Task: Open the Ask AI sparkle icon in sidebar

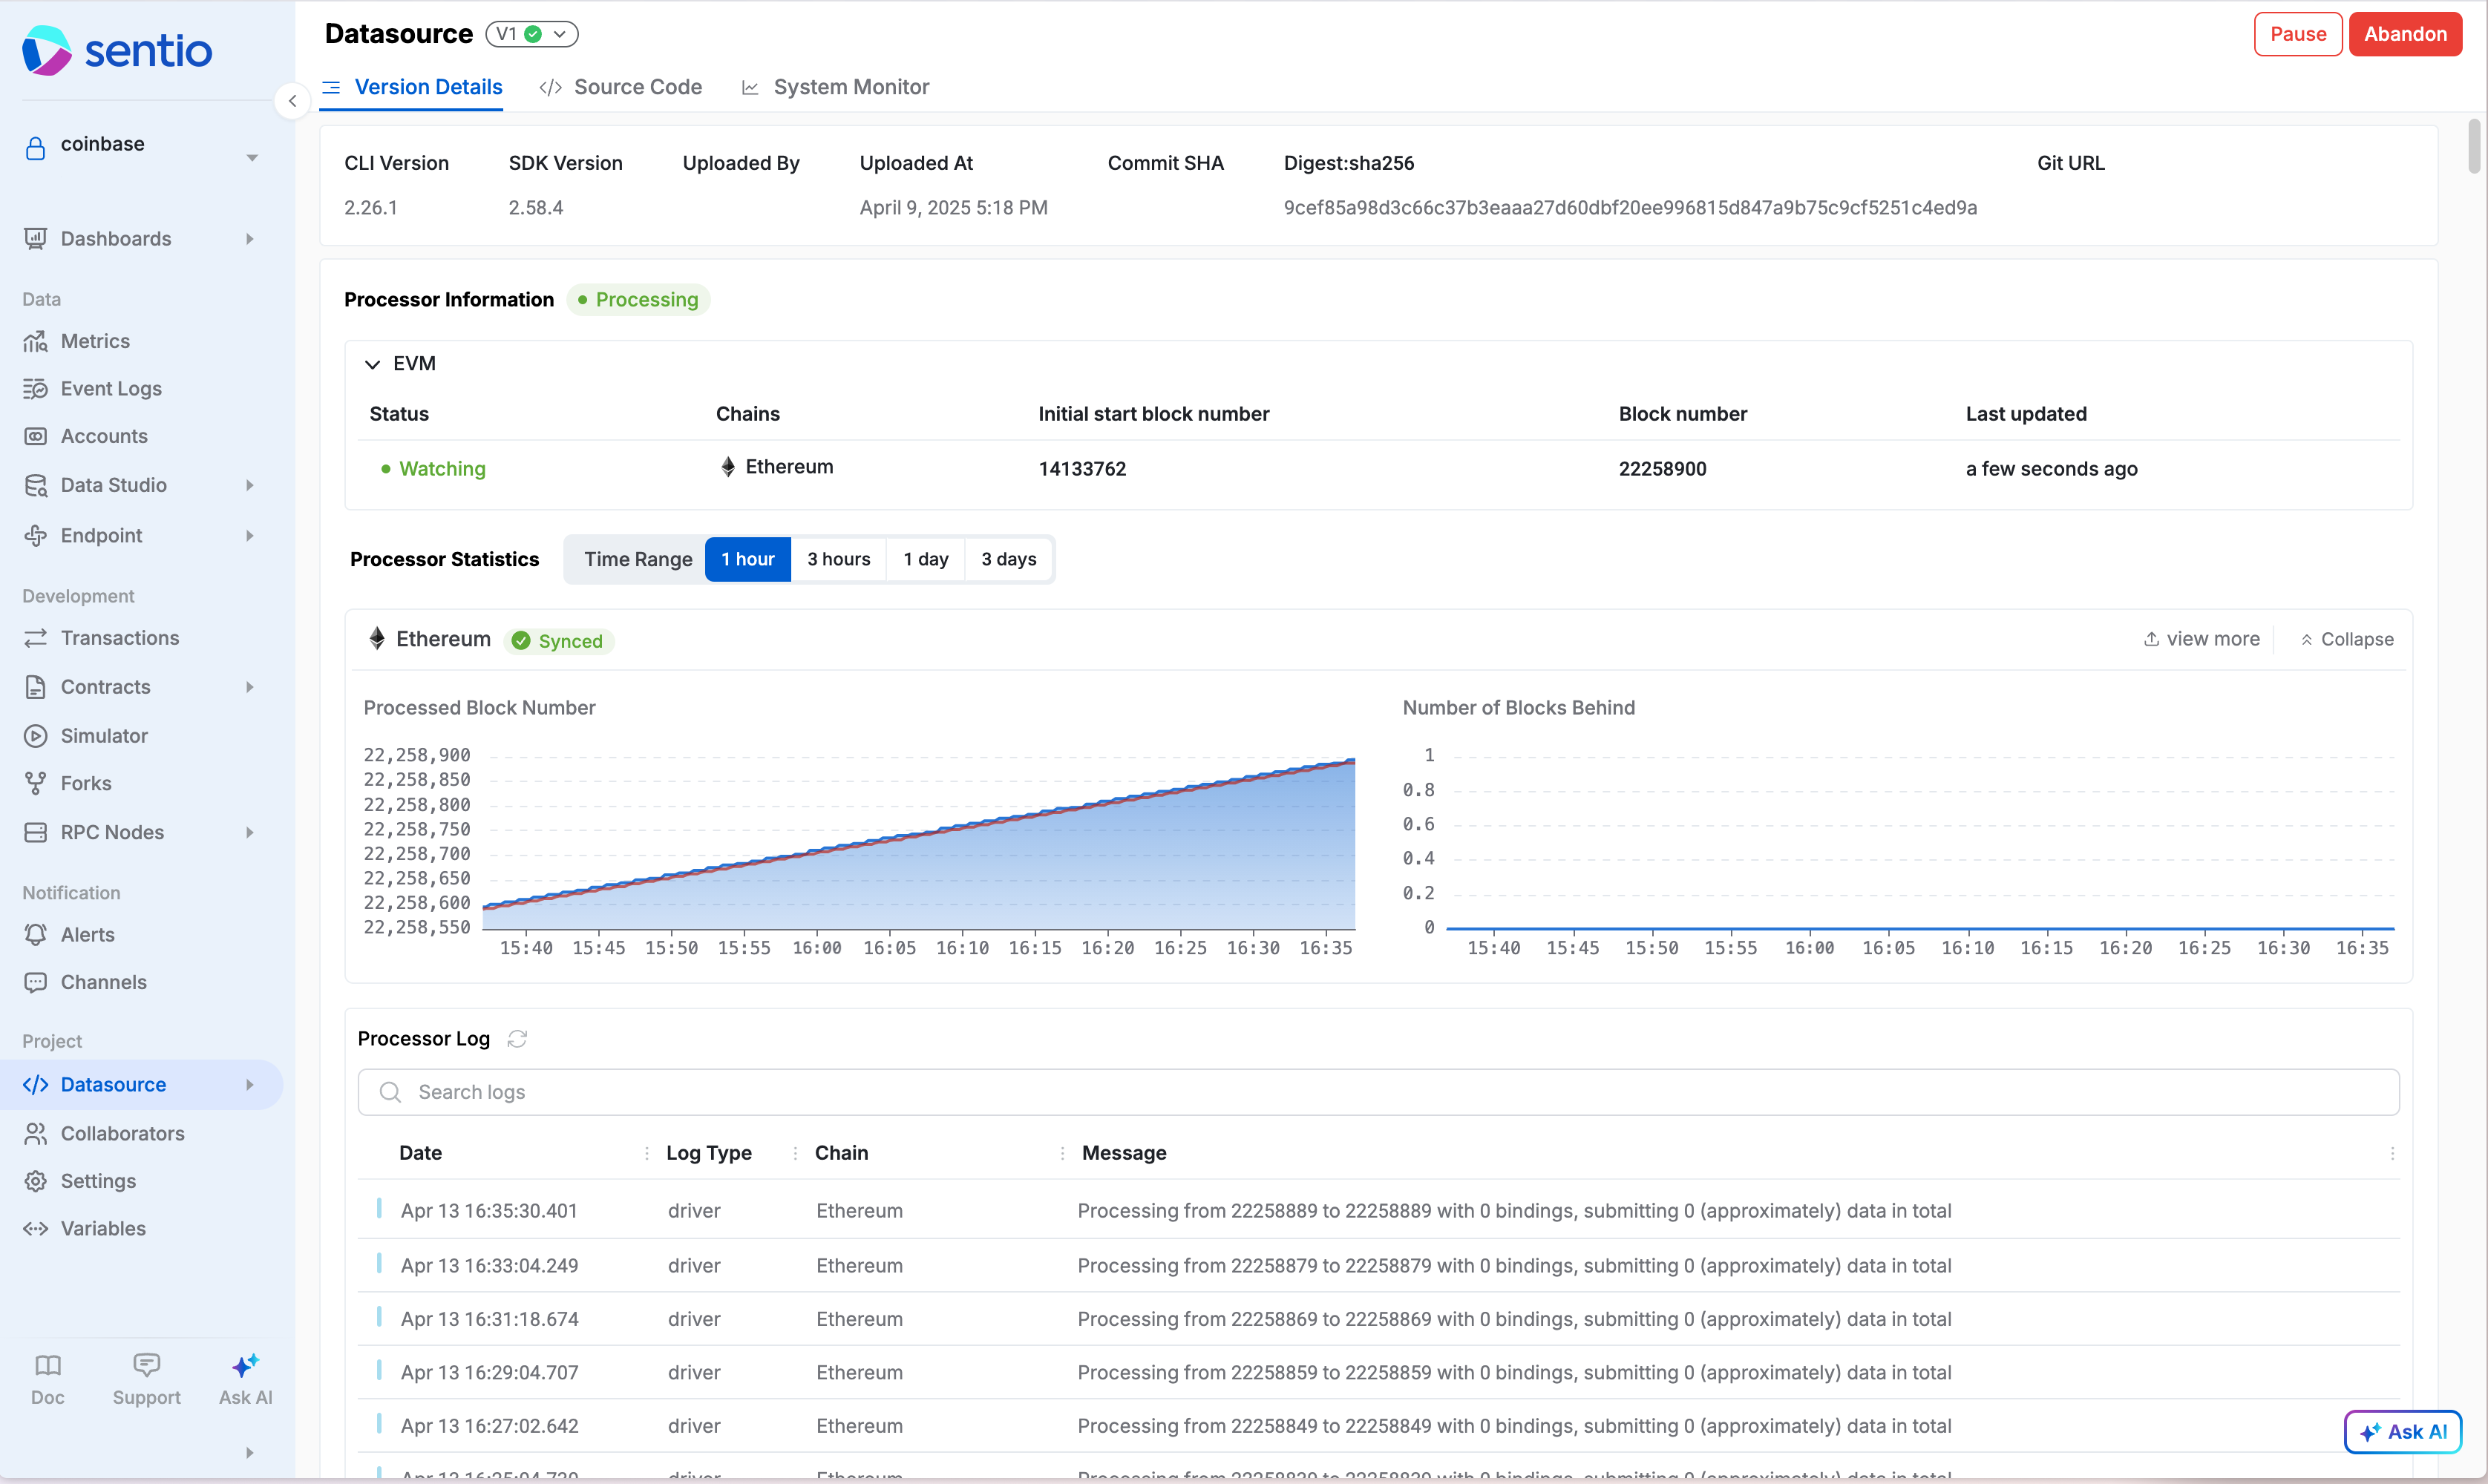Action: [x=245, y=1366]
